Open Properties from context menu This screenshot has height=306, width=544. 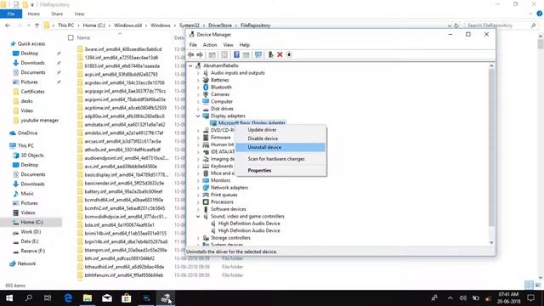(x=259, y=170)
